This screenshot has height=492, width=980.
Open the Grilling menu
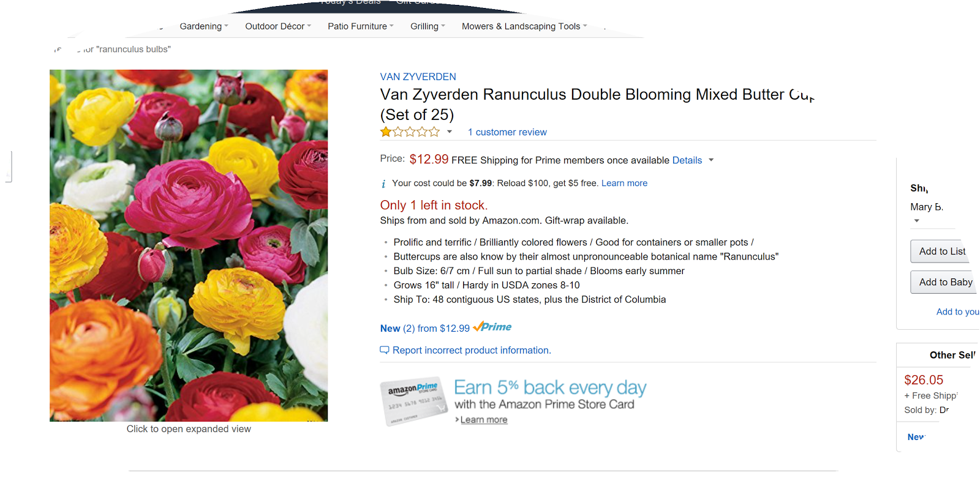coord(428,26)
